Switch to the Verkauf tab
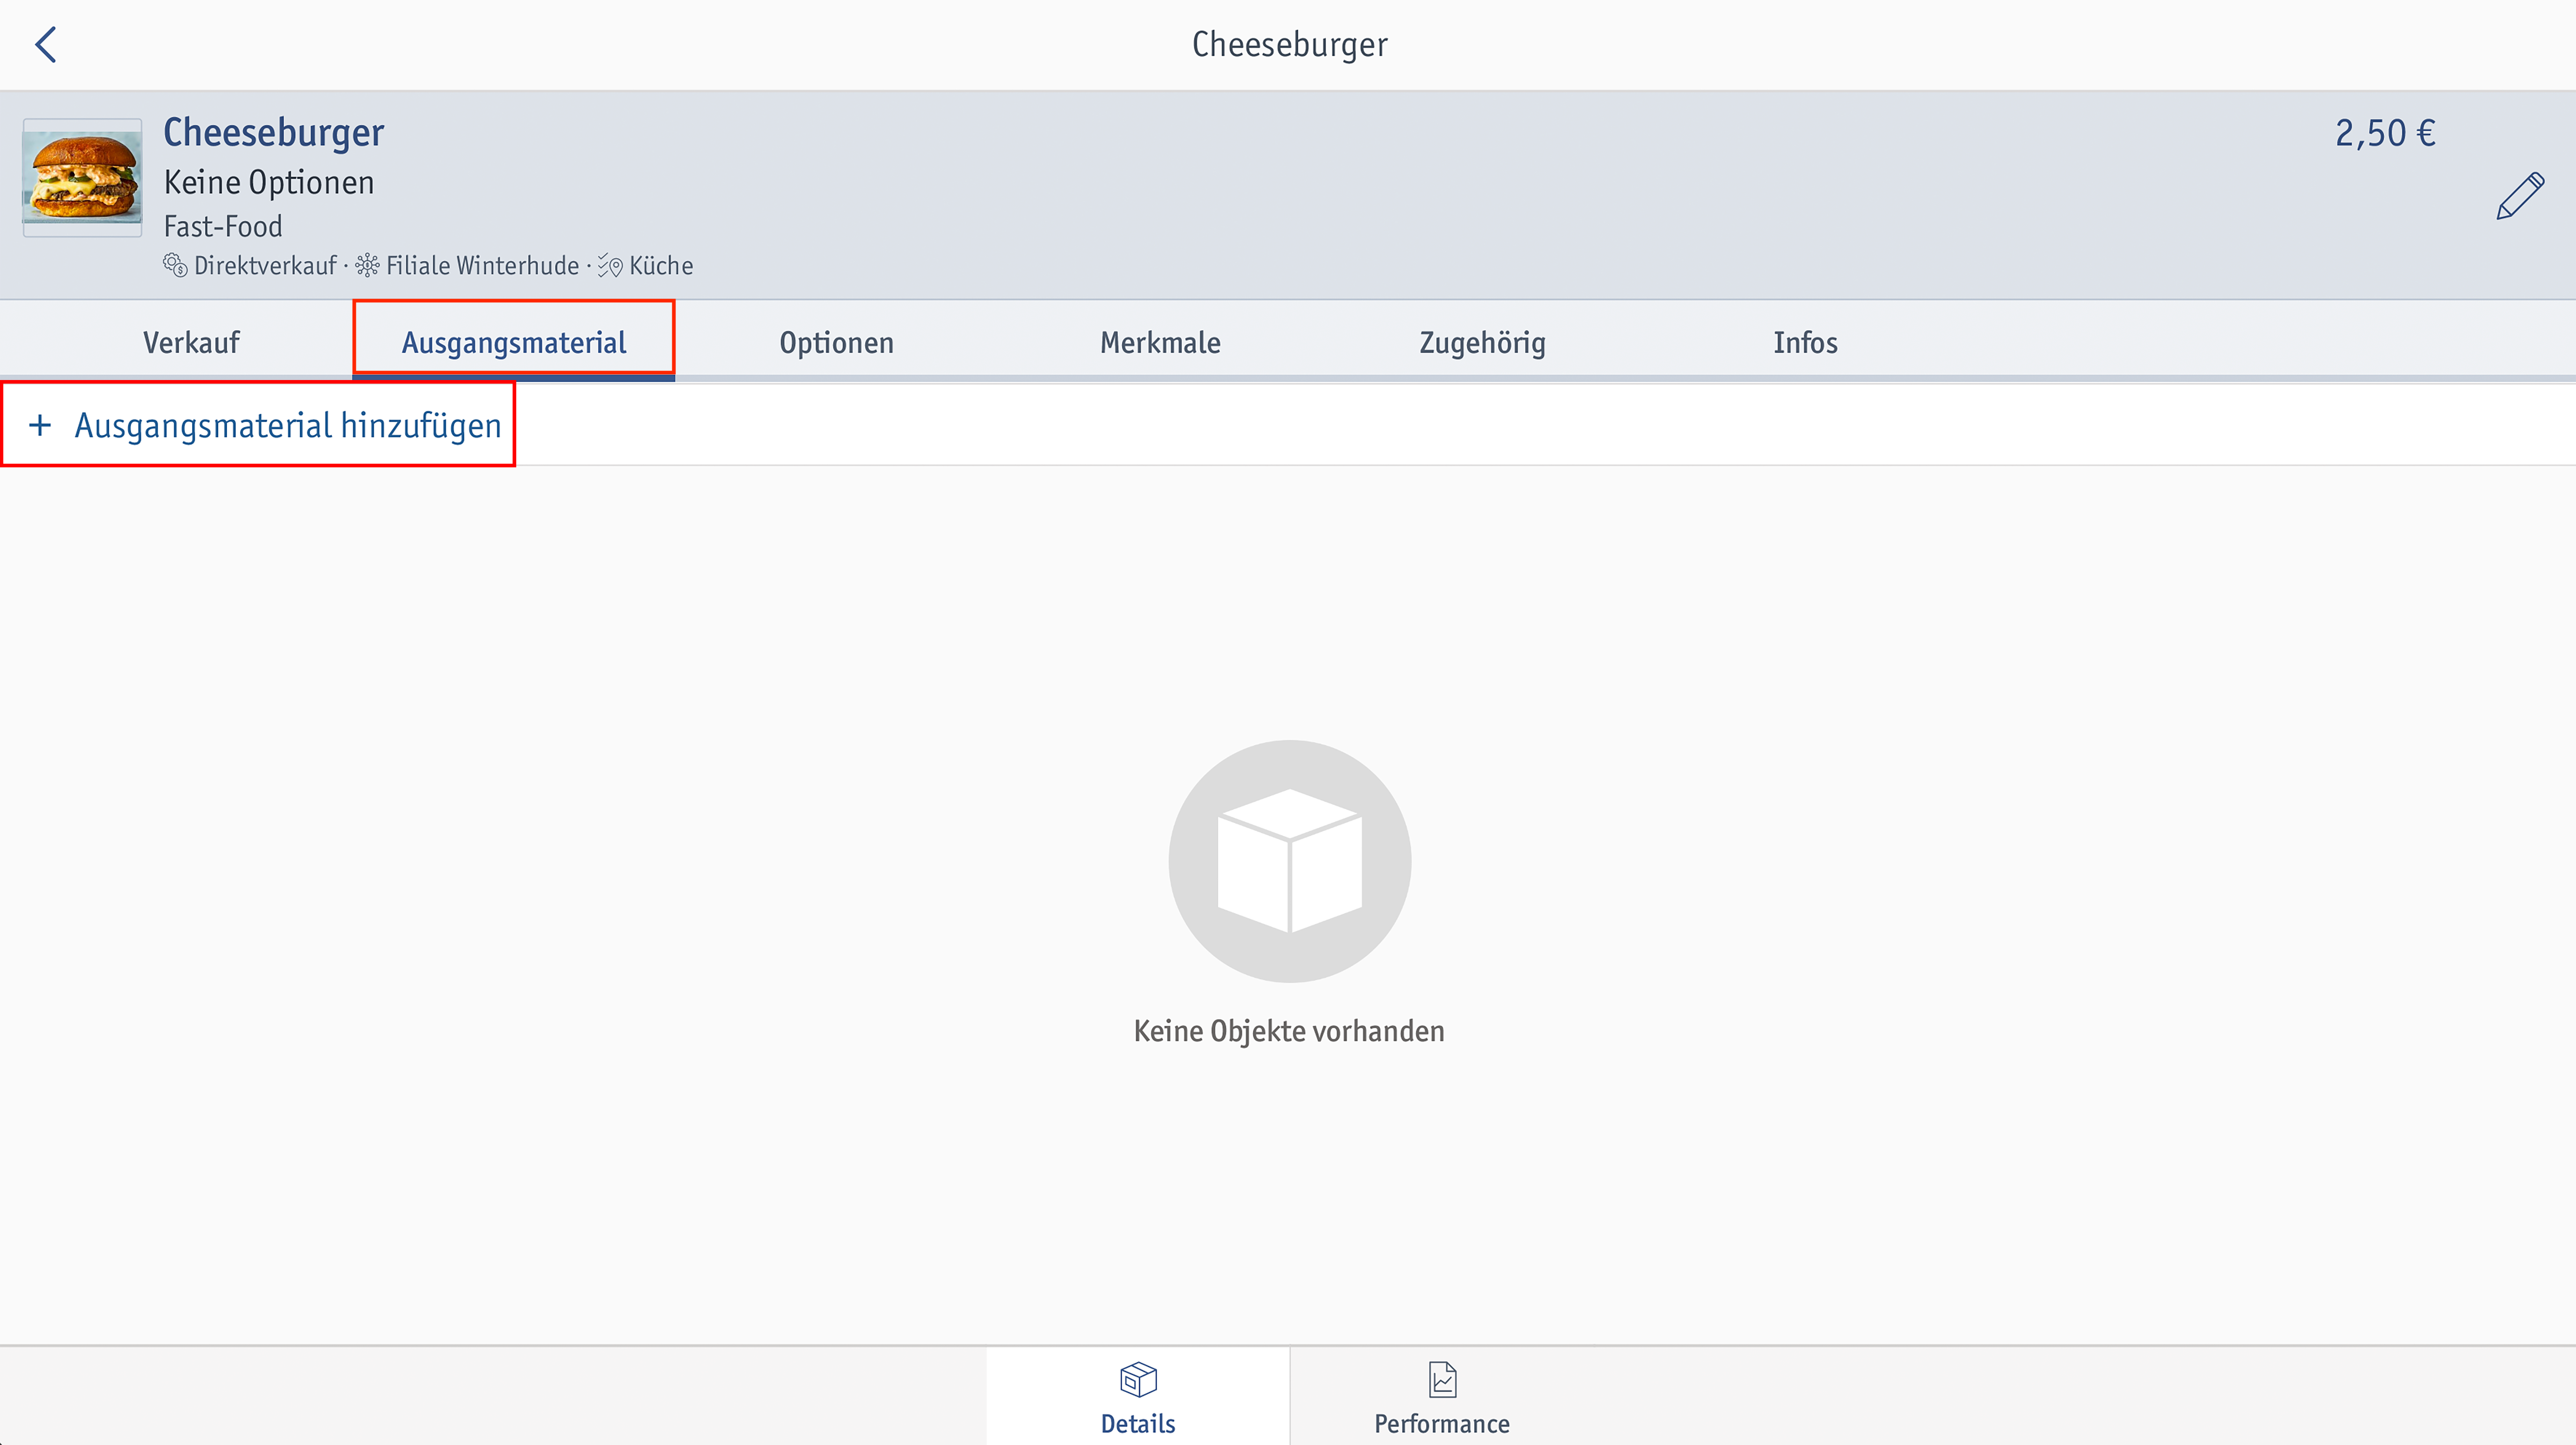 tap(191, 342)
